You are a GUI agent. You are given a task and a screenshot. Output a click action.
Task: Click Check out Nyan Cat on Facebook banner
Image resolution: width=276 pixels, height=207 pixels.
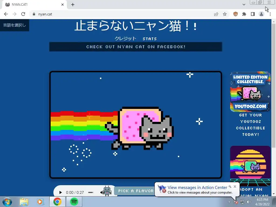136,47
